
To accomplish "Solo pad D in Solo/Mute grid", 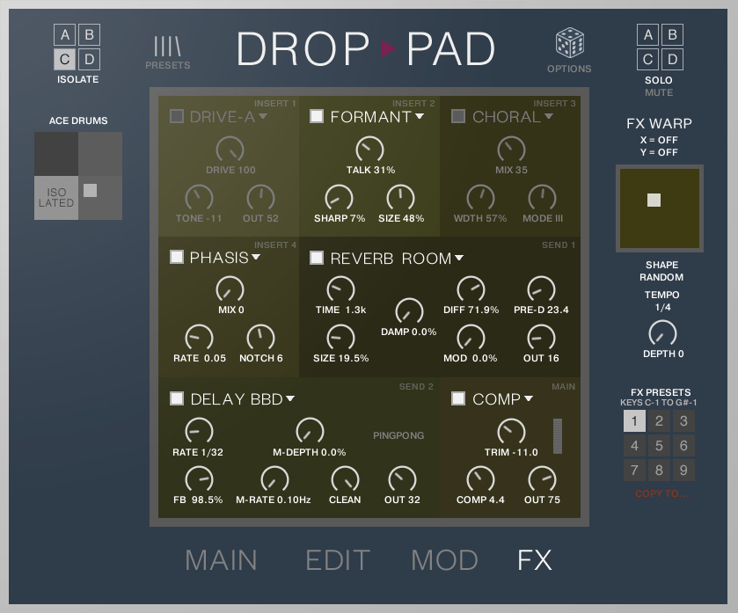I will click(672, 59).
